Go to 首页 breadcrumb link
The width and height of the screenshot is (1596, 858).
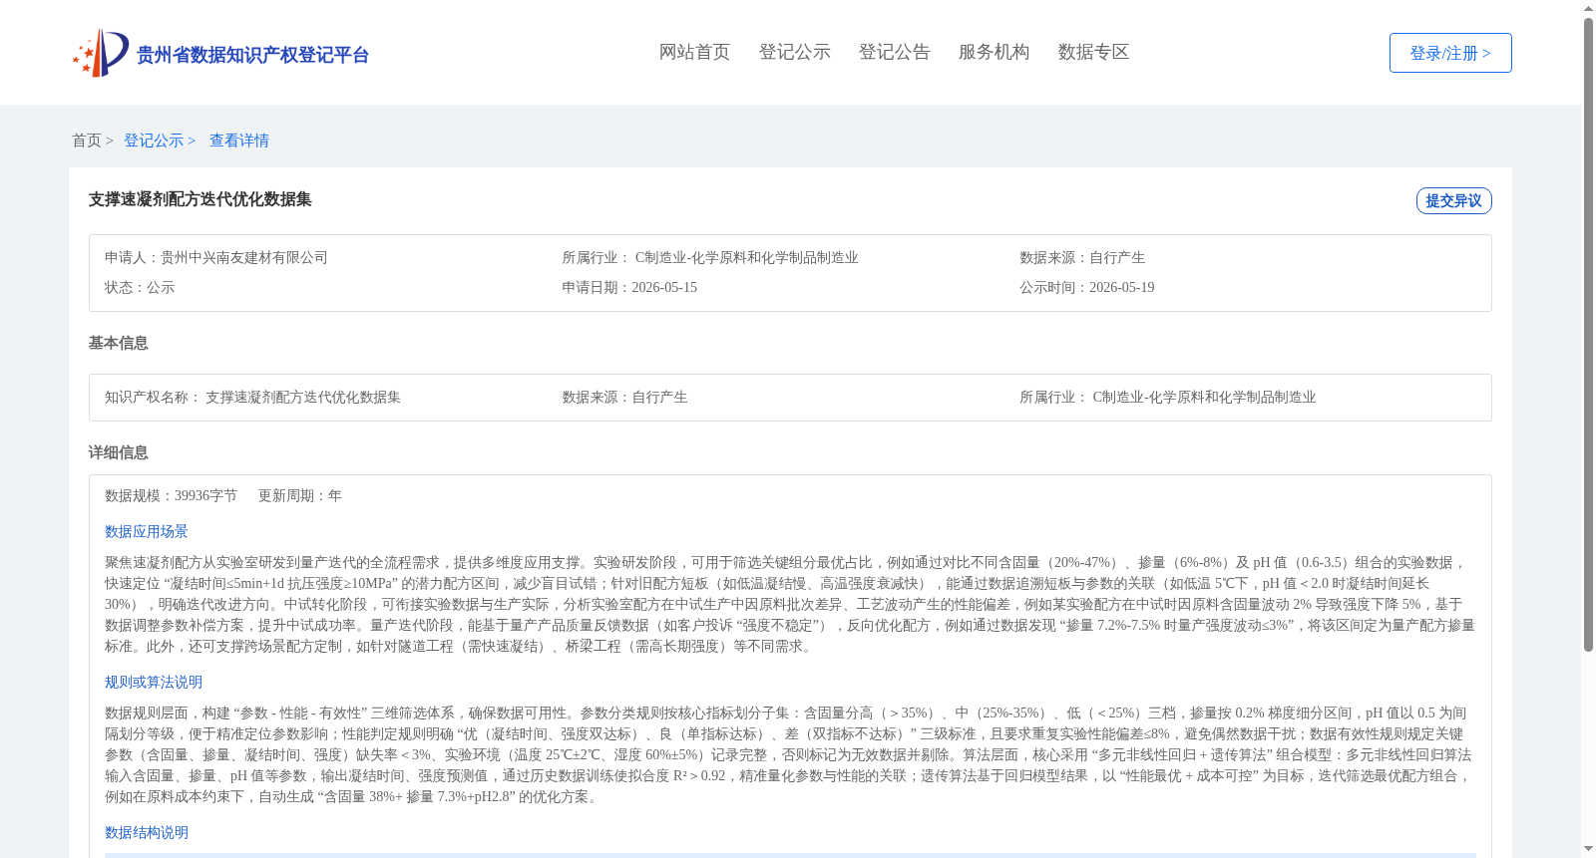click(87, 141)
